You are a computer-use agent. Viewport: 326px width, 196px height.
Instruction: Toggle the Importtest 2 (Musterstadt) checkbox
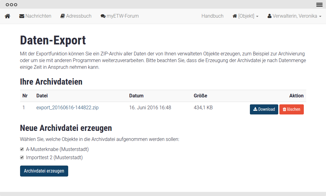pyautogui.click(x=22, y=158)
